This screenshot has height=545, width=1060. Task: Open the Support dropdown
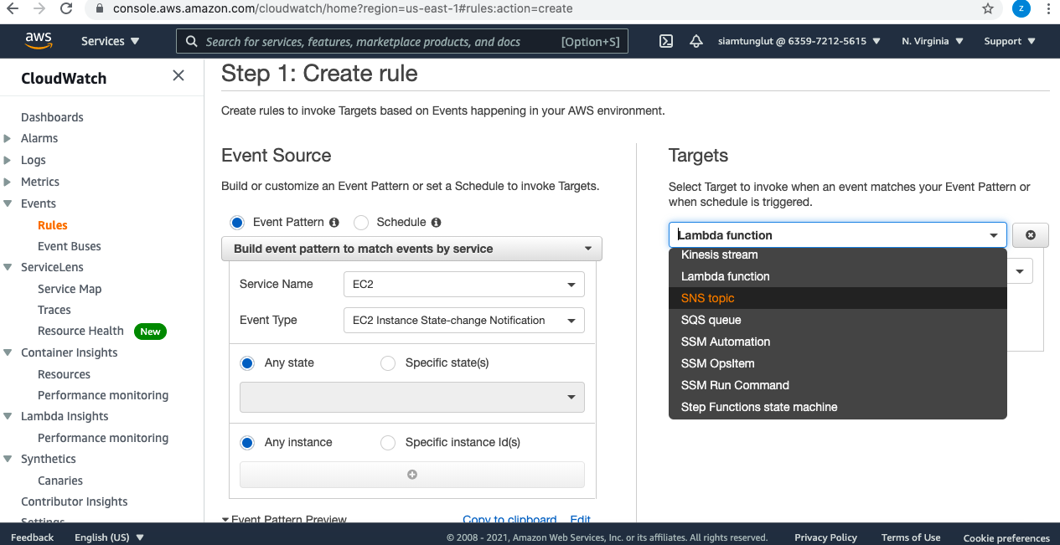coord(1010,41)
